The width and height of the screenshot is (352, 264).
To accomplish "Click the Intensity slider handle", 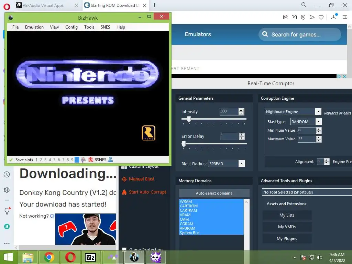I will 189,119.
